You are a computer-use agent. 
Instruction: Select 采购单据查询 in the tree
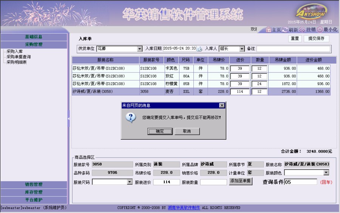(19, 57)
